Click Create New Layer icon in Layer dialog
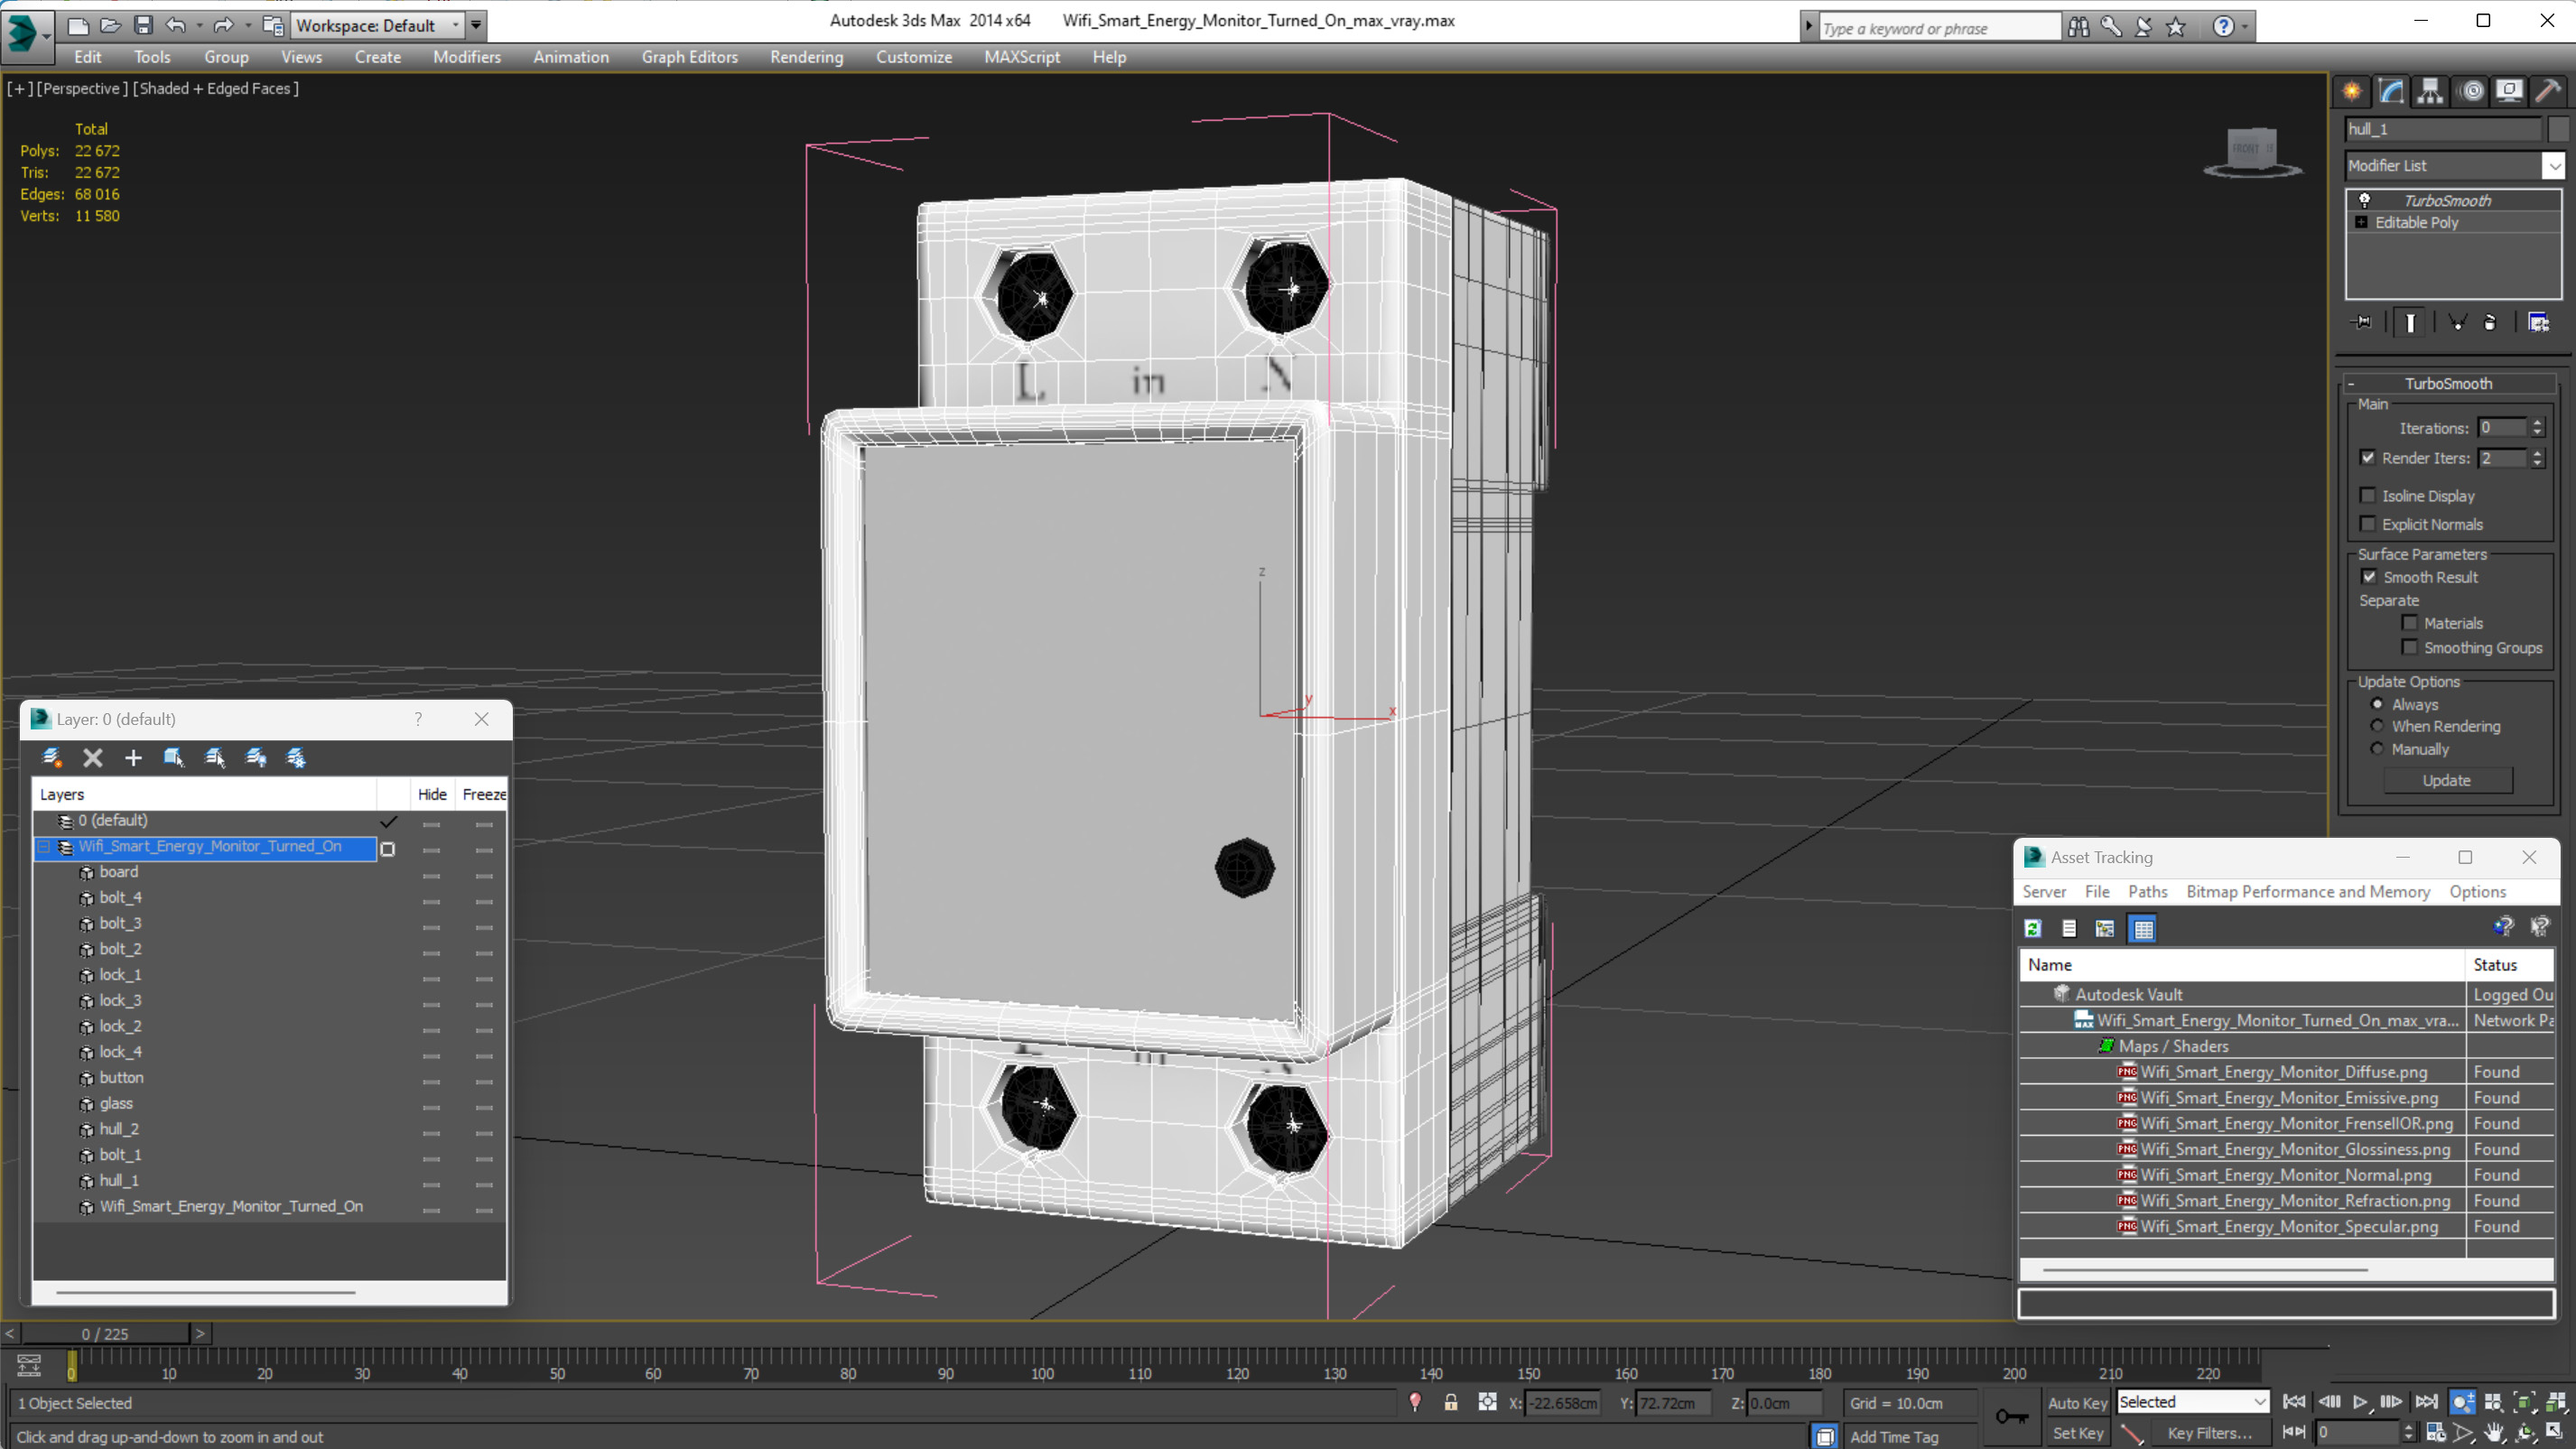Image resolution: width=2576 pixels, height=1449 pixels. click(x=52, y=758)
